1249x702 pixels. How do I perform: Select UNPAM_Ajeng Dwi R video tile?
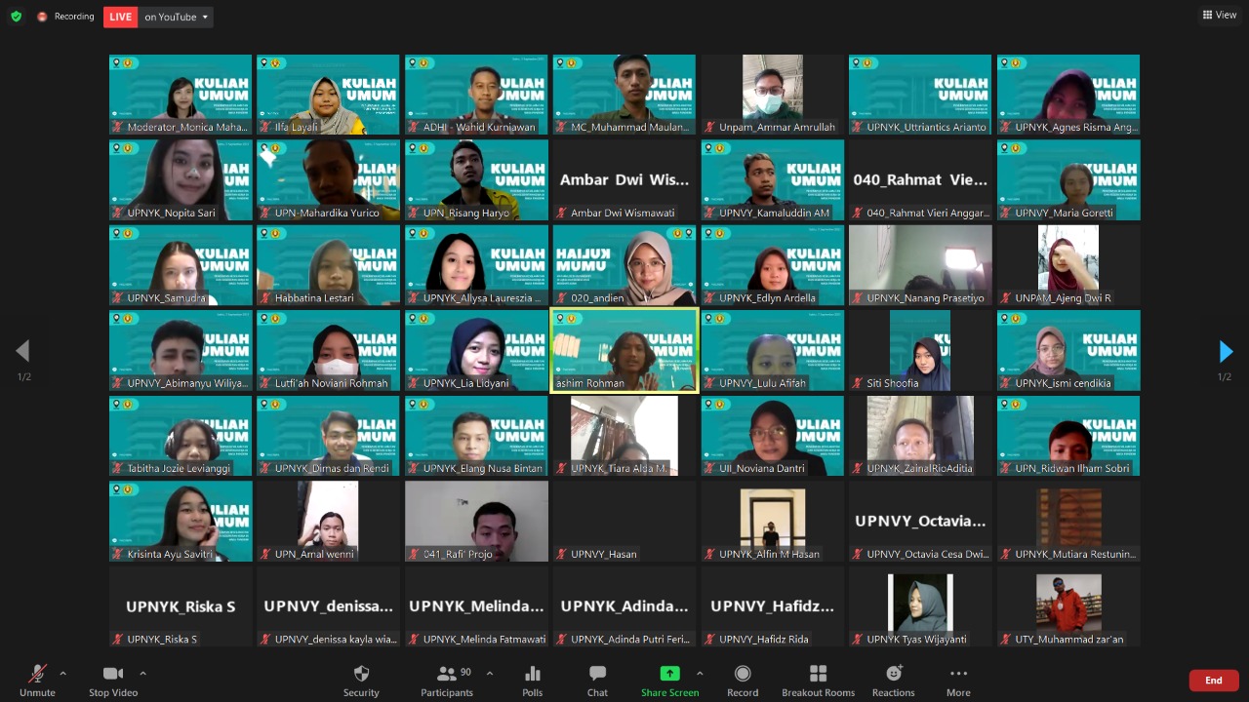pos(1068,265)
